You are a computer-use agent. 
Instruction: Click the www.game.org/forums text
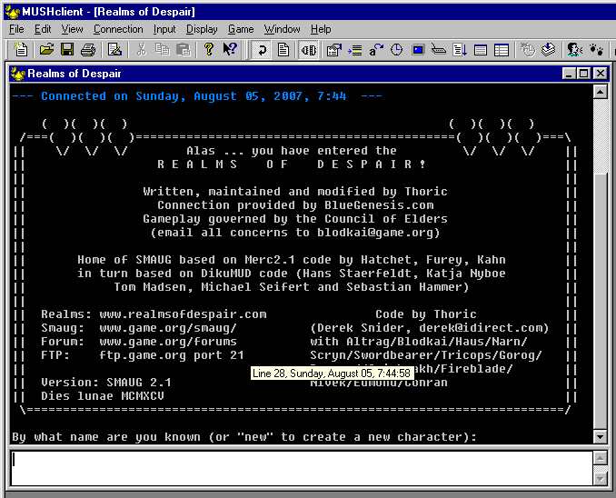pyautogui.click(x=168, y=342)
